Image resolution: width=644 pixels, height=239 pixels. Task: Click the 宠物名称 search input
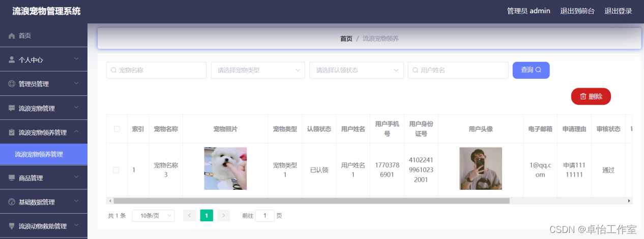tap(156, 71)
